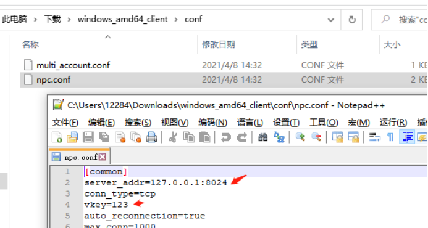Open Find with the binoculars icon
The image size is (428, 228).
tap(263, 137)
